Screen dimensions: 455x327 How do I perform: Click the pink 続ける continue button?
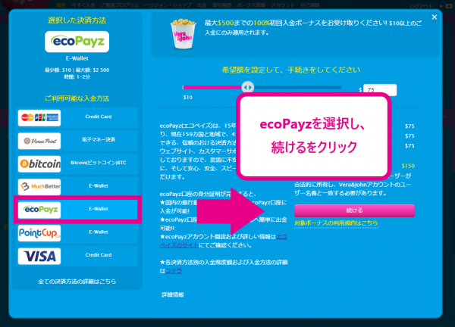(354, 210)
